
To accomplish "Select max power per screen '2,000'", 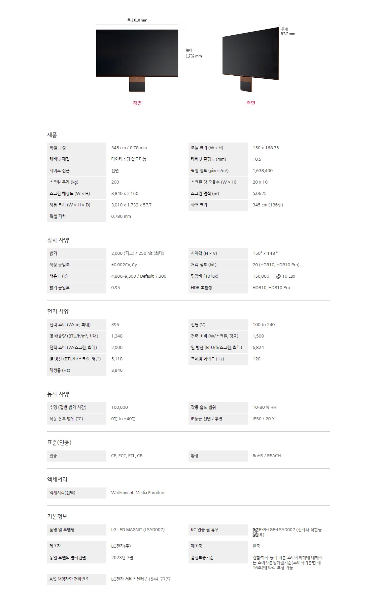I will (x=117, y=348).
